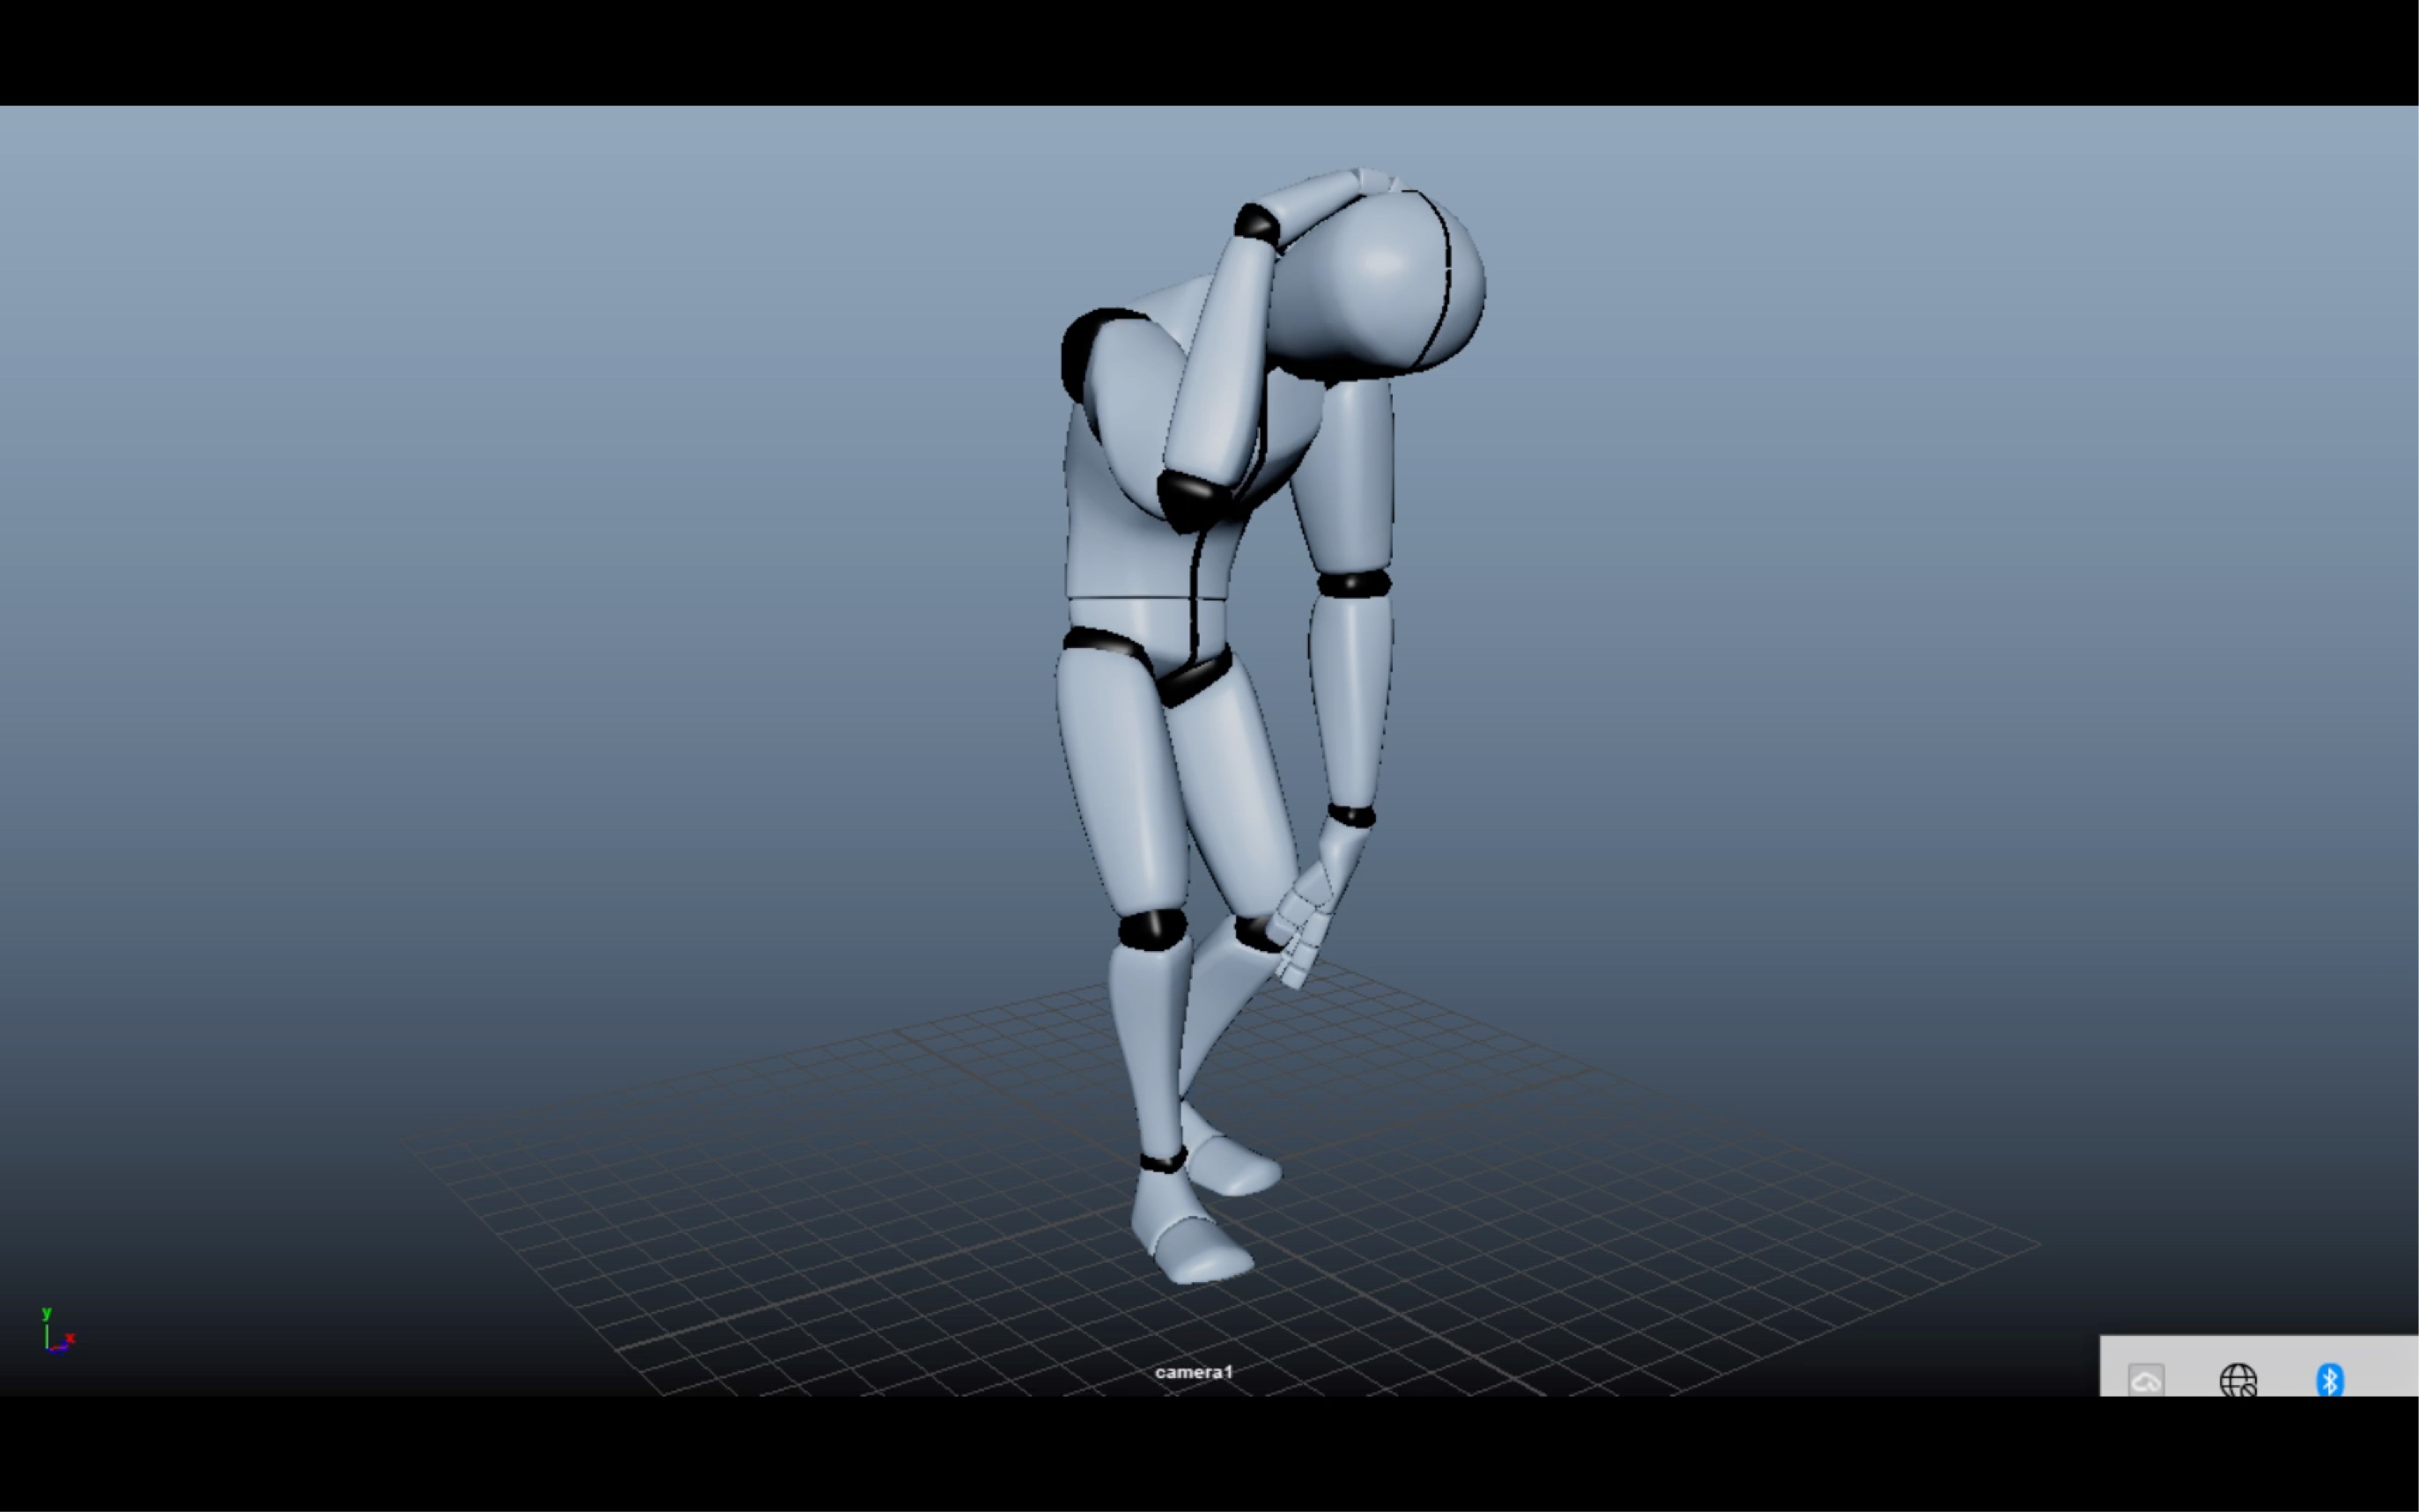Select the front leg's black knee joint
Viewport: 2419px width, 1512px height.
[1151, 928]
